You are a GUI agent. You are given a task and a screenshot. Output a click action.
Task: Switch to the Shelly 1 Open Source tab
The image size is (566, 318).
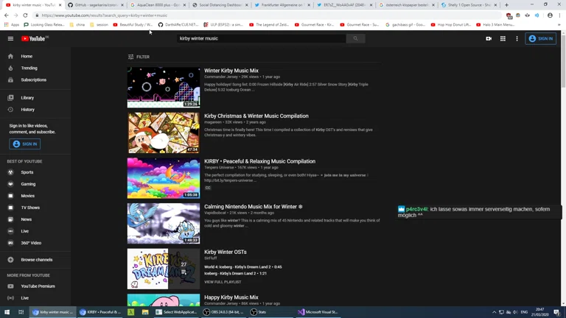469,5
